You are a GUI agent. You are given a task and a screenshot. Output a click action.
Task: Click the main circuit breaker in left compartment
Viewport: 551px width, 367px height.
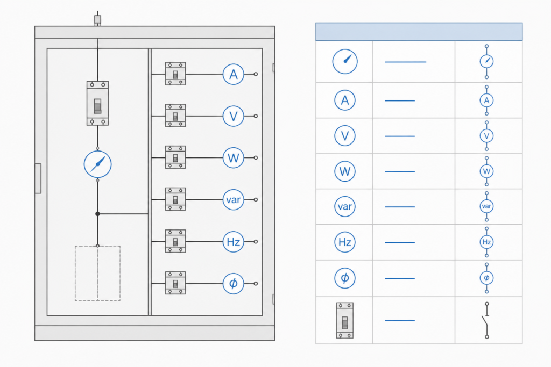click(x=98, y=103)
